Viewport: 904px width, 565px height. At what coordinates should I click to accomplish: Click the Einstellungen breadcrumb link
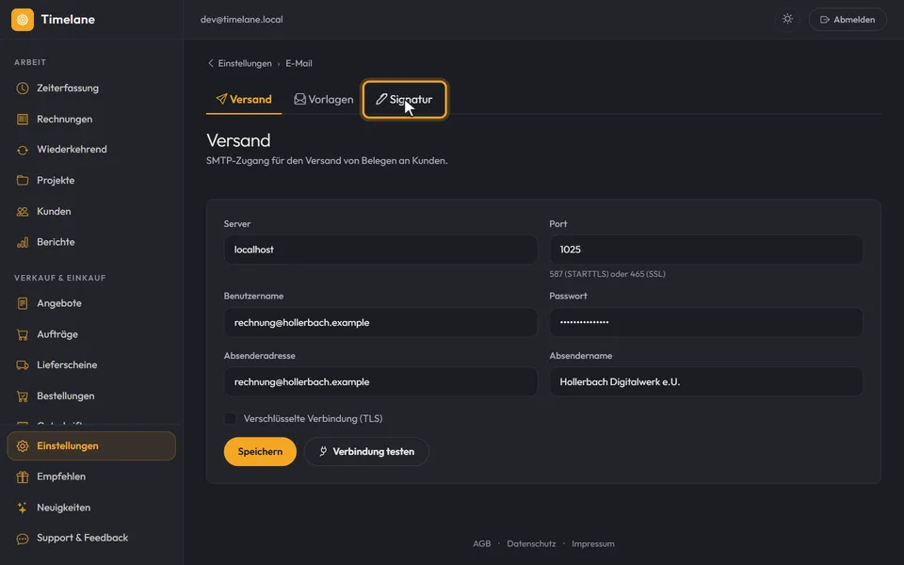pos(245,63)
